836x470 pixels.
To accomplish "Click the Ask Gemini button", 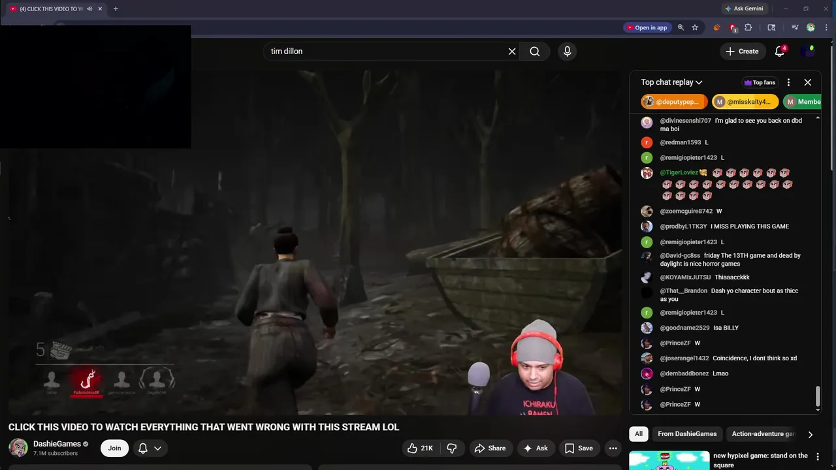I will point(743,8).
